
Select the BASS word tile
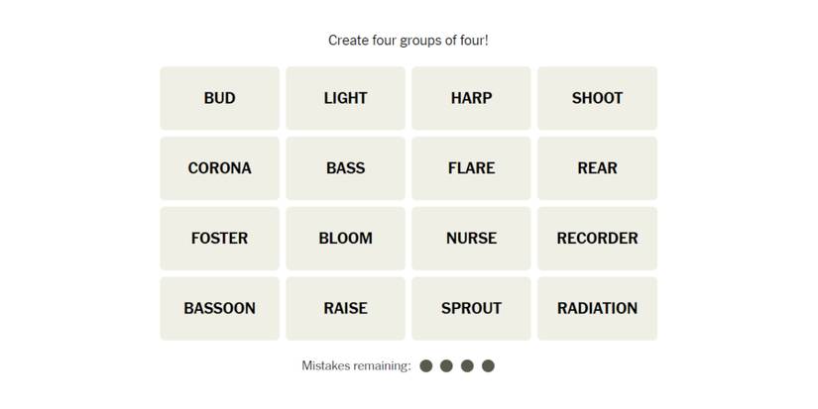pos(345,168)
